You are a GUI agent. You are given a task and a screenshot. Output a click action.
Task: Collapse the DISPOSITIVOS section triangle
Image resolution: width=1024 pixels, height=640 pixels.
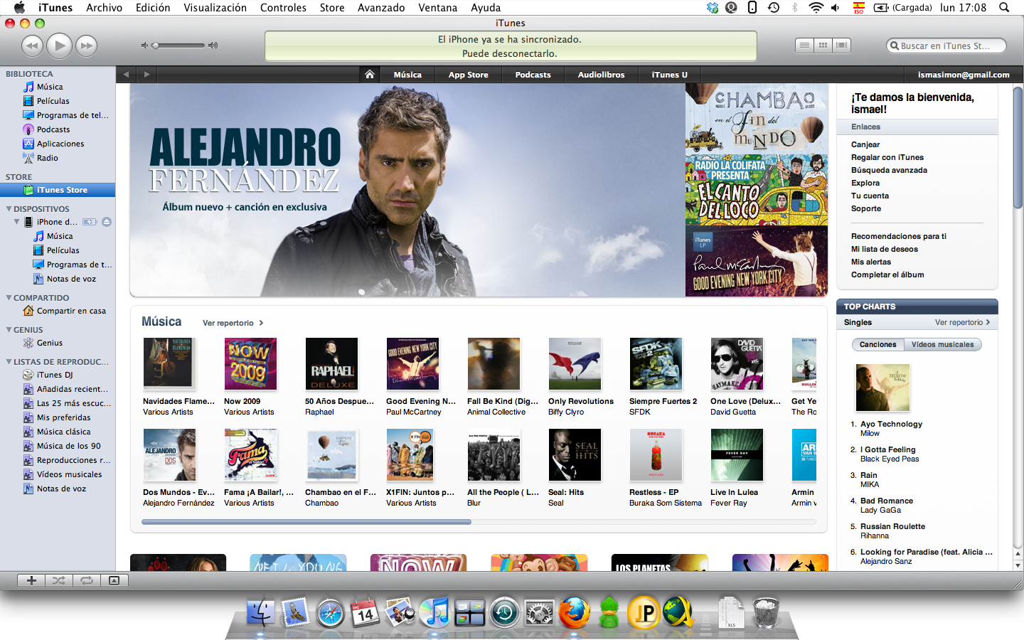[x=9, y=209]
